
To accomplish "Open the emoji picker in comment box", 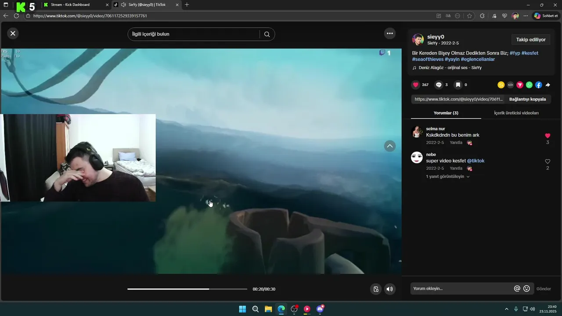I will [527, 288].
